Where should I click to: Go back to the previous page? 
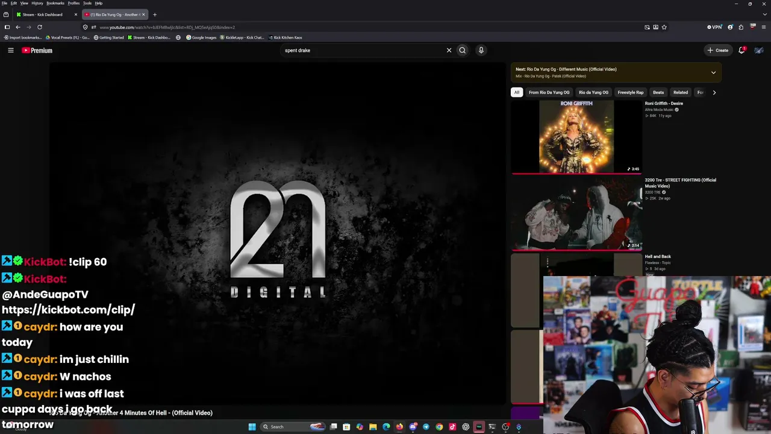click(x=18, y=27)
